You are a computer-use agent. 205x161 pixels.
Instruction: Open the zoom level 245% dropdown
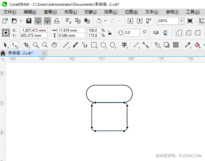(x=181, y=21)
